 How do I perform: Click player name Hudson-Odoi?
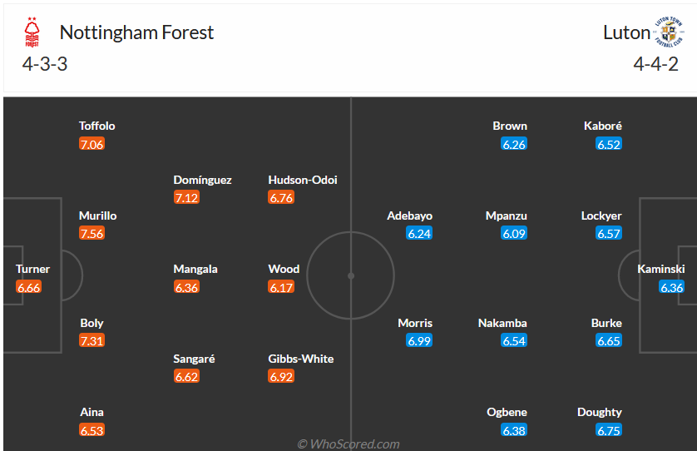[303, 180]
